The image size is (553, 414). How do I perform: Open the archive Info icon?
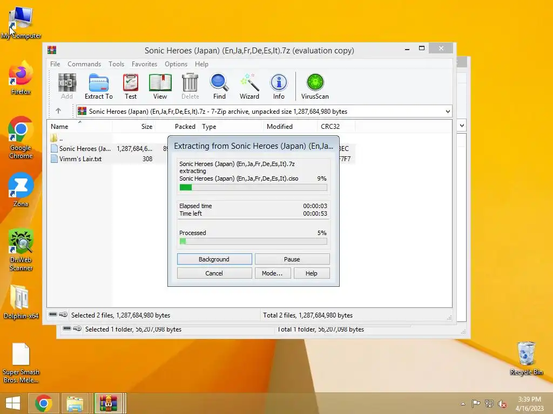click(279, 86)
